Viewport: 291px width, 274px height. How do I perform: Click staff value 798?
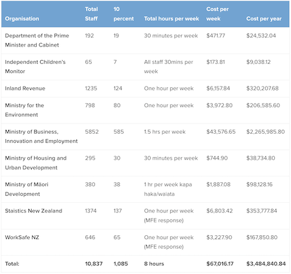[90, 105]
